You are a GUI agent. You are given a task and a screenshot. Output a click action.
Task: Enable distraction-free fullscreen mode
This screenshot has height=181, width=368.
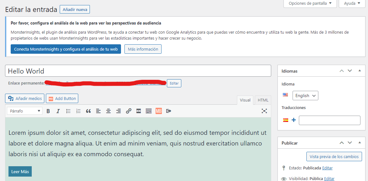click(x=264, y=111)
